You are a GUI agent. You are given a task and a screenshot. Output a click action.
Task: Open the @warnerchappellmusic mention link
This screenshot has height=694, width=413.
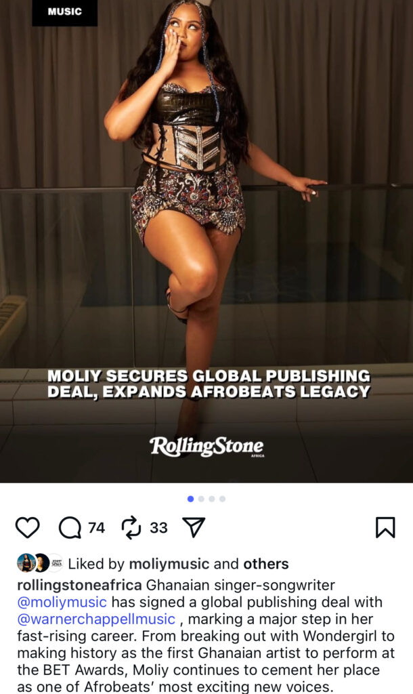[96, 619]
